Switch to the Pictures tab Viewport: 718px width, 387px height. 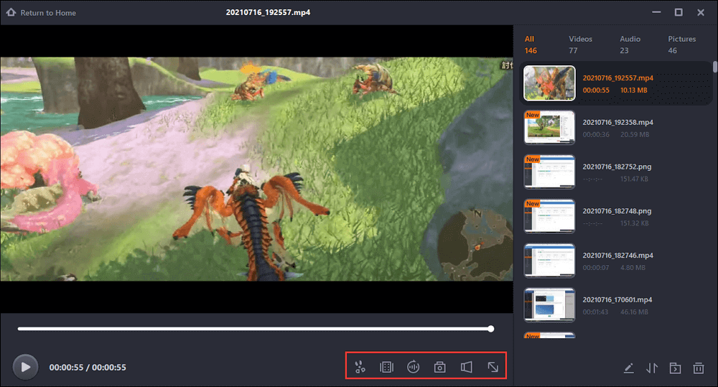coord(681,45)
